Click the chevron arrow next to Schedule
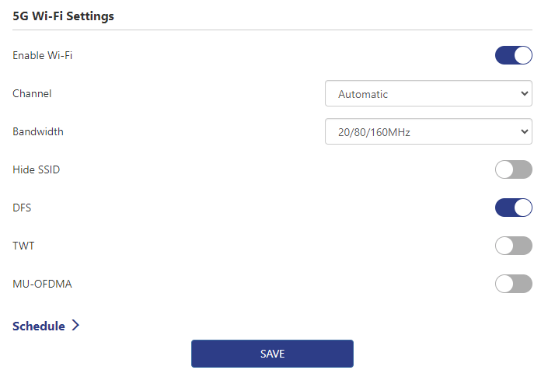 [75, 326]
